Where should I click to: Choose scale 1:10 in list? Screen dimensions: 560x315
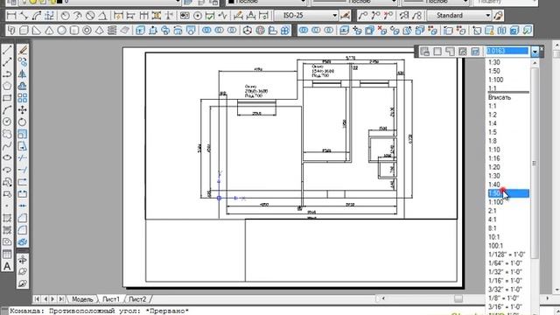pyautogui.click(x=494, y=150)
